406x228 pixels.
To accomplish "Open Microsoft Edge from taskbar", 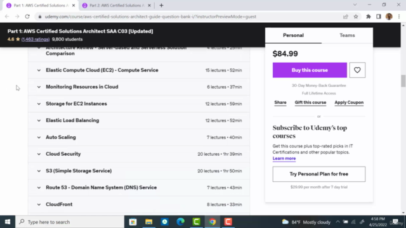I will pos(180,222).
